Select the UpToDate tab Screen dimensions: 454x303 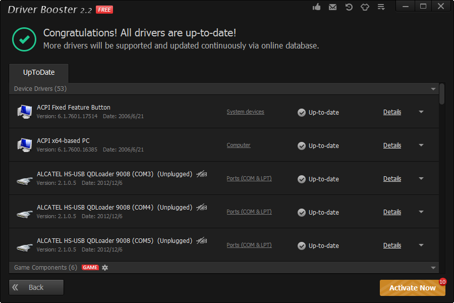click(39, 73)
